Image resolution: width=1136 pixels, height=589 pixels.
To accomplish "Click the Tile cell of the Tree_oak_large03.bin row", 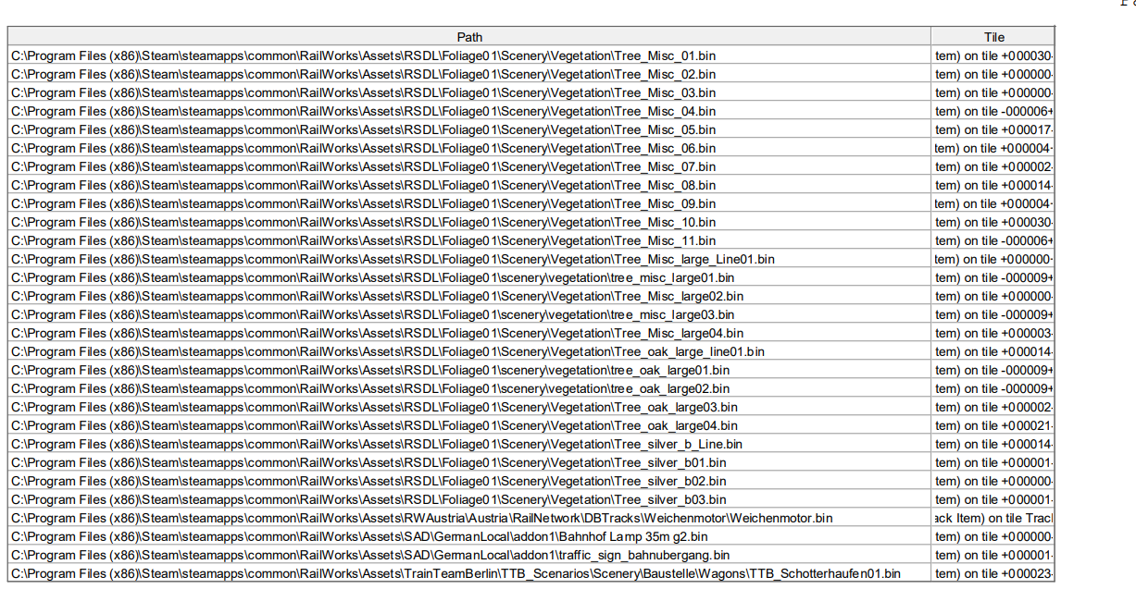I will (x=993, y=407).
